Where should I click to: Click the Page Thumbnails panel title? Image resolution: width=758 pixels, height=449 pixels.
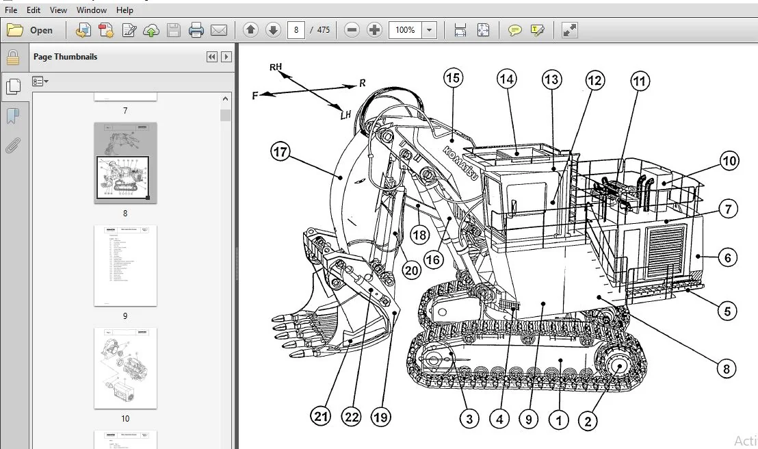pyautogui.click(x=65, y=57)
